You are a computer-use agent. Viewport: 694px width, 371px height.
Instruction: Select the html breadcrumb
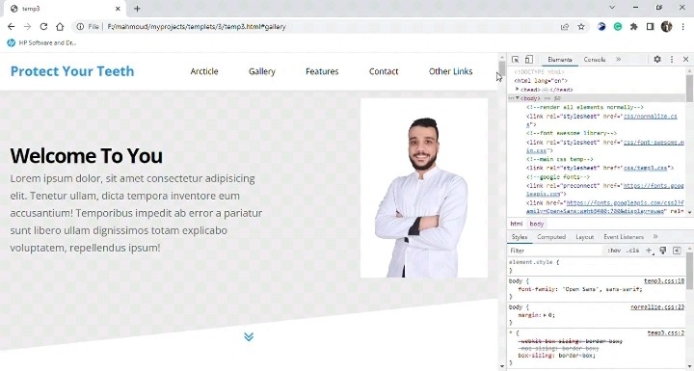(516, 224)
